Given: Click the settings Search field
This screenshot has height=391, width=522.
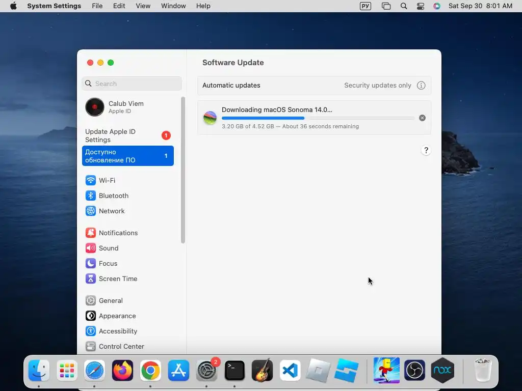Looking at the screenshot, I should [132, 83].
